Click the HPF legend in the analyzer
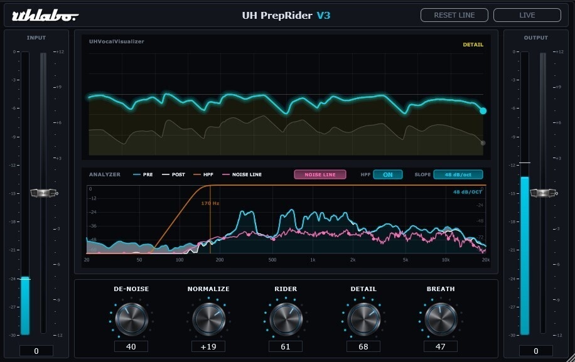The image size is (575, 362). (x=203, y=174)
